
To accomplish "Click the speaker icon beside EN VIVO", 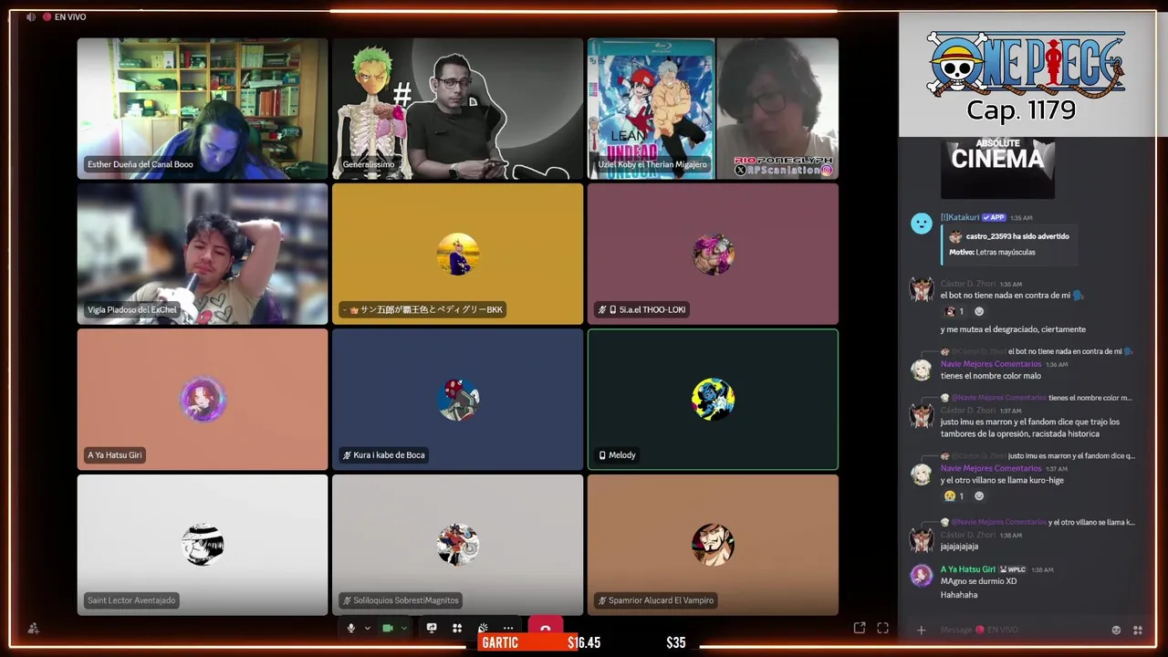I will click(31, 16).
